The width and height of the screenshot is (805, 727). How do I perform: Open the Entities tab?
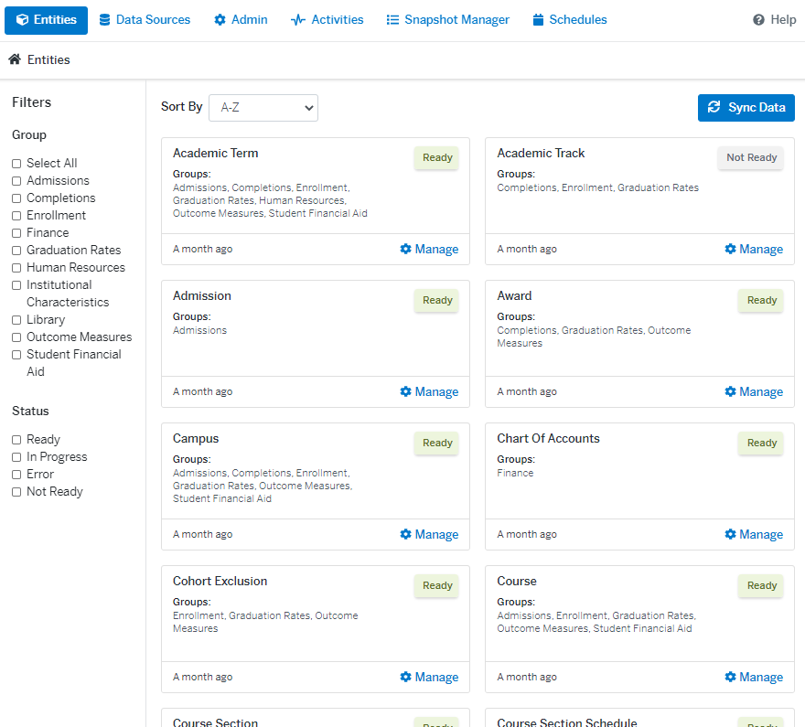tap(47, 20)
